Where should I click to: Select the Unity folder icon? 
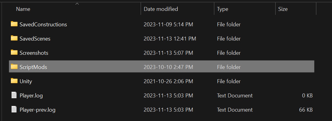[14, 81]
